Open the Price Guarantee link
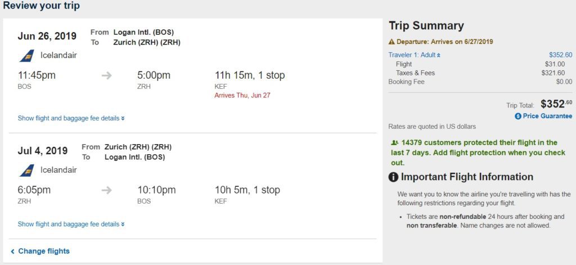This screenshot has height=265, width=576. (x=547, y=116)
